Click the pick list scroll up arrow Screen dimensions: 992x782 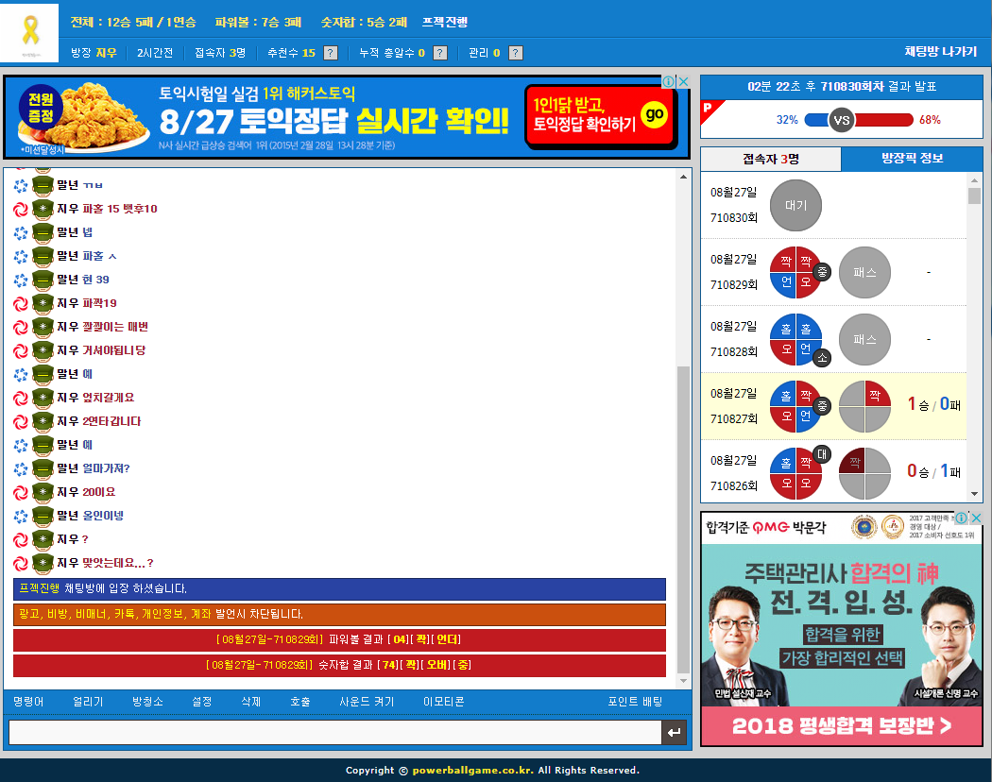click(974, 179)
